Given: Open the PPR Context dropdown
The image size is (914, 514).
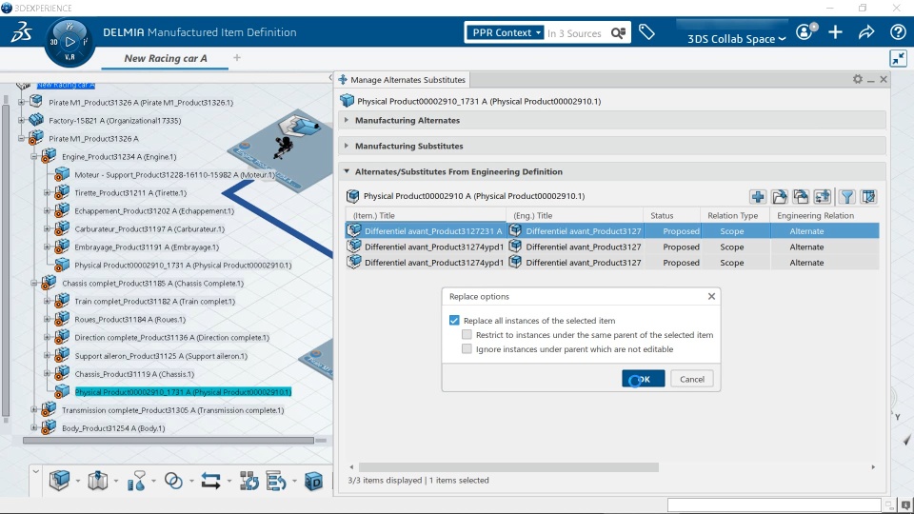Looking at the screenshot, I should (x=505, y=32).
